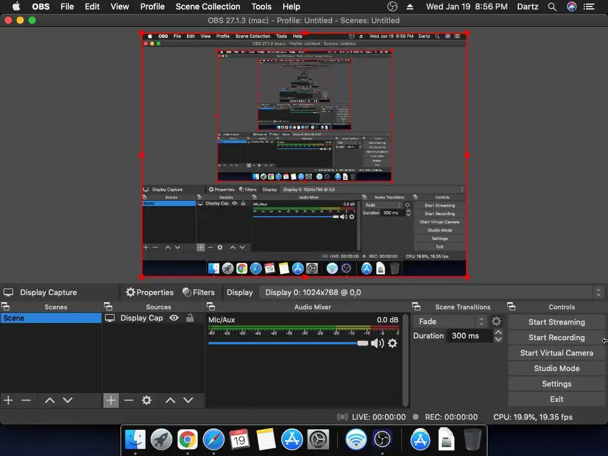
Task: Pop out the Scenes dock panel icon
Action: click(x=5, y=307)
